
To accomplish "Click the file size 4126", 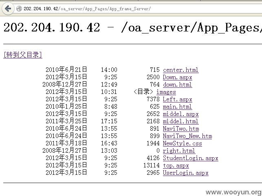I will click(x=153, y=158).
